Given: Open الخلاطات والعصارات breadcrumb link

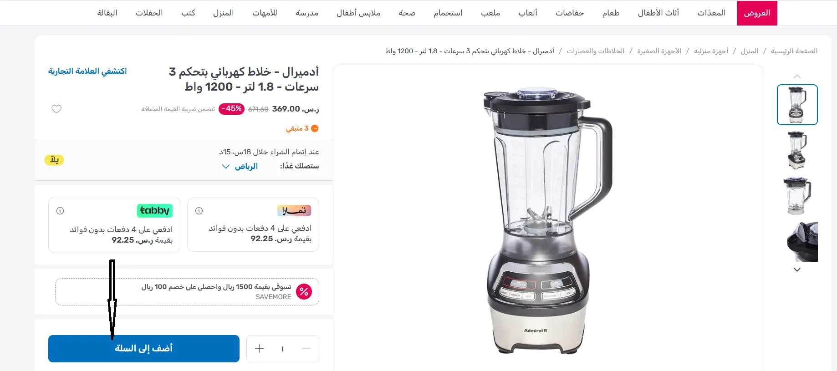Looking at the screenshot, I should (596, 51).
